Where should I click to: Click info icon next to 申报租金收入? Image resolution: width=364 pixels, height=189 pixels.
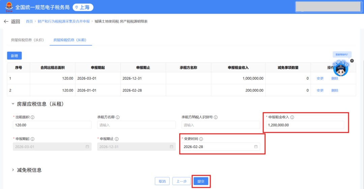click(x=292, y=117)
